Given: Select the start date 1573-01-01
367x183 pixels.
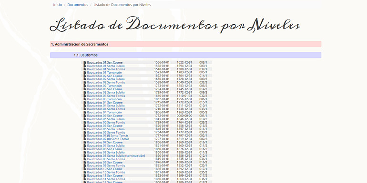Looking at the screenshot, I should (x=162, y=73).
